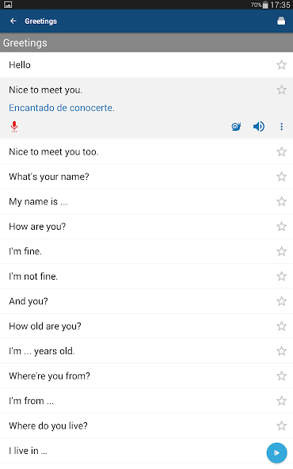Viewport: 293px width, 469px height.
Task: Favorite the What's your name? phrase
Action: click(x=281, y=177)
